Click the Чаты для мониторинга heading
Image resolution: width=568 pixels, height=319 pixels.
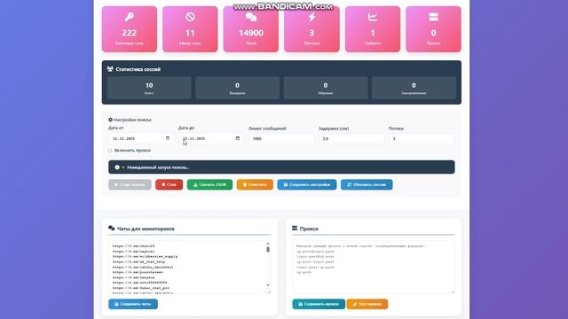pyautogui.click(x=146, y=229)
